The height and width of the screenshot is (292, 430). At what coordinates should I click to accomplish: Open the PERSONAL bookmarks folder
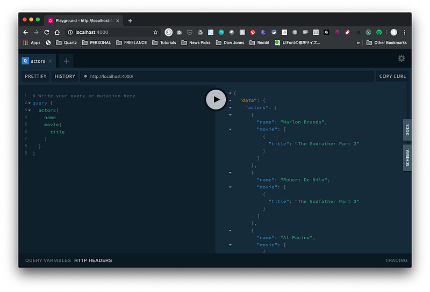(96, 43)
